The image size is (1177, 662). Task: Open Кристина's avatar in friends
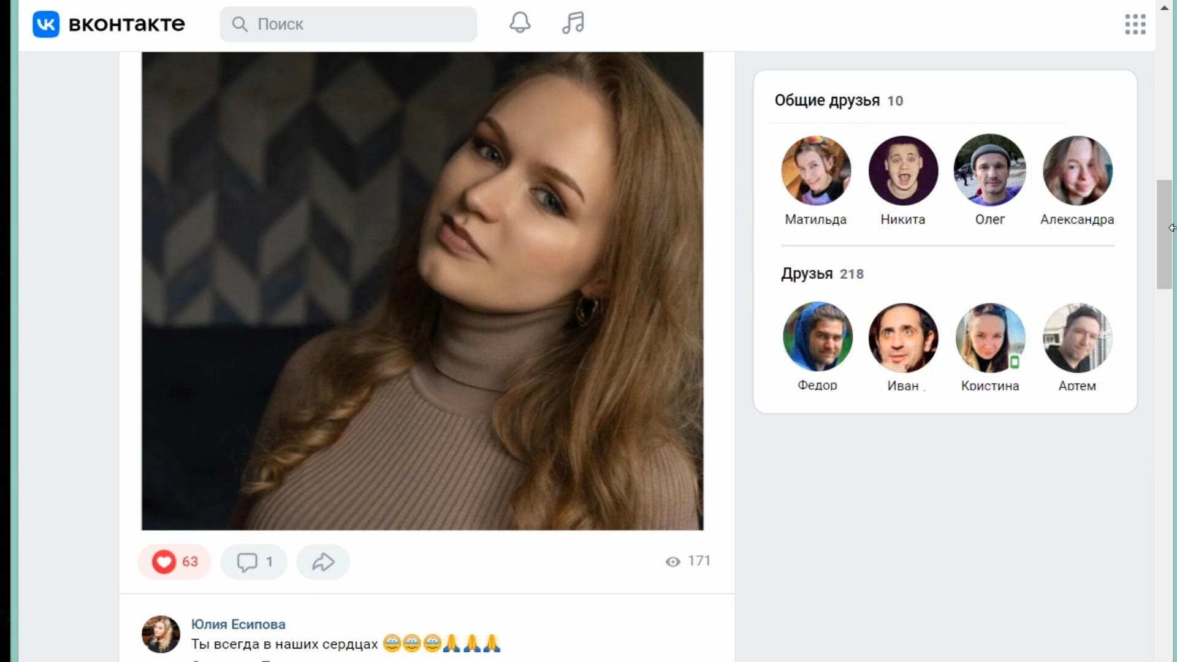tap(989, 338)
